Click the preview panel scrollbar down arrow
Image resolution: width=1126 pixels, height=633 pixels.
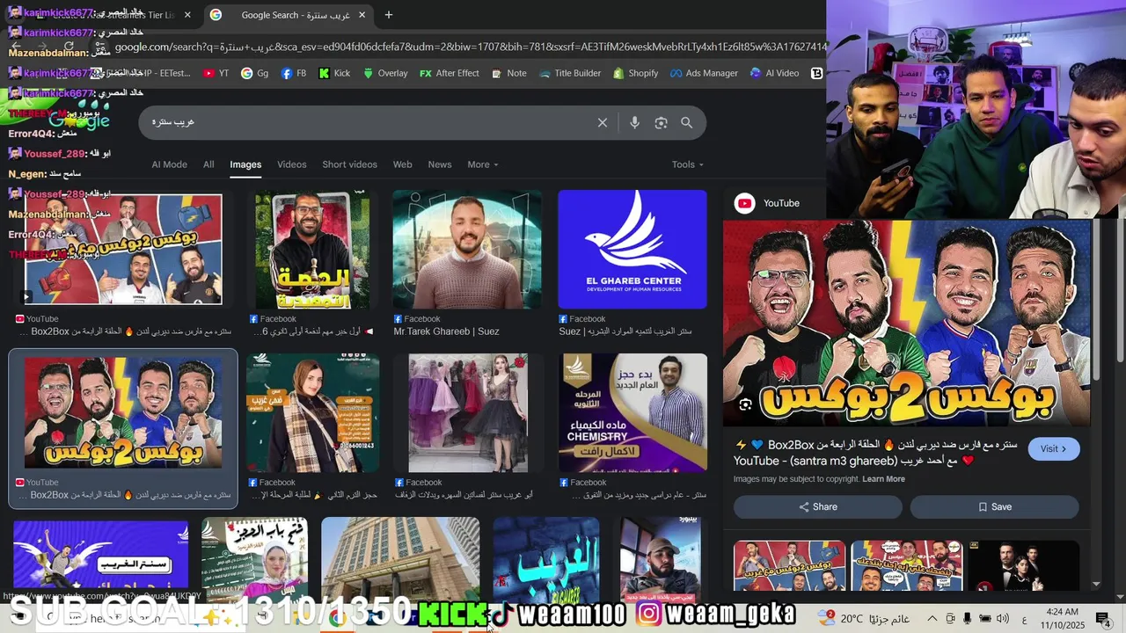[x=1096, y=584]
